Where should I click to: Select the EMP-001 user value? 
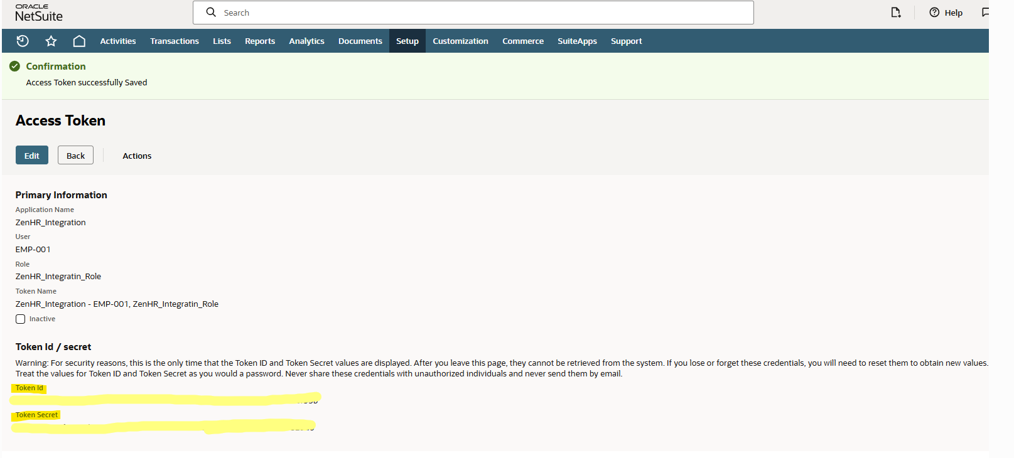pyautogui.click(x=33, y=249)
